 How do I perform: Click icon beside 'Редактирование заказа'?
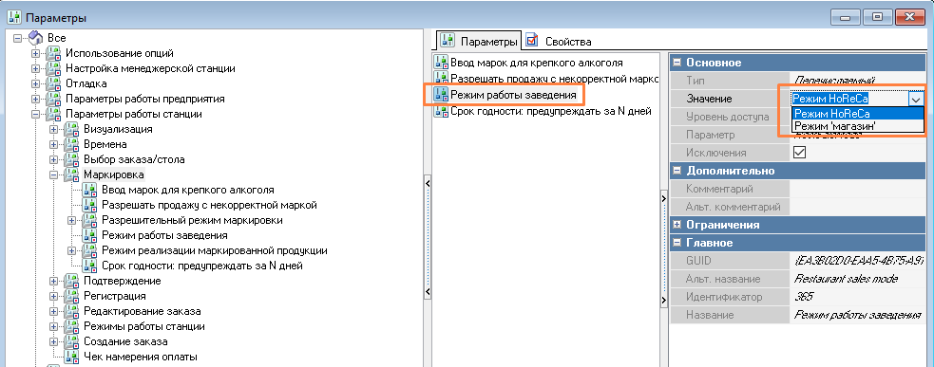(72, 311)
